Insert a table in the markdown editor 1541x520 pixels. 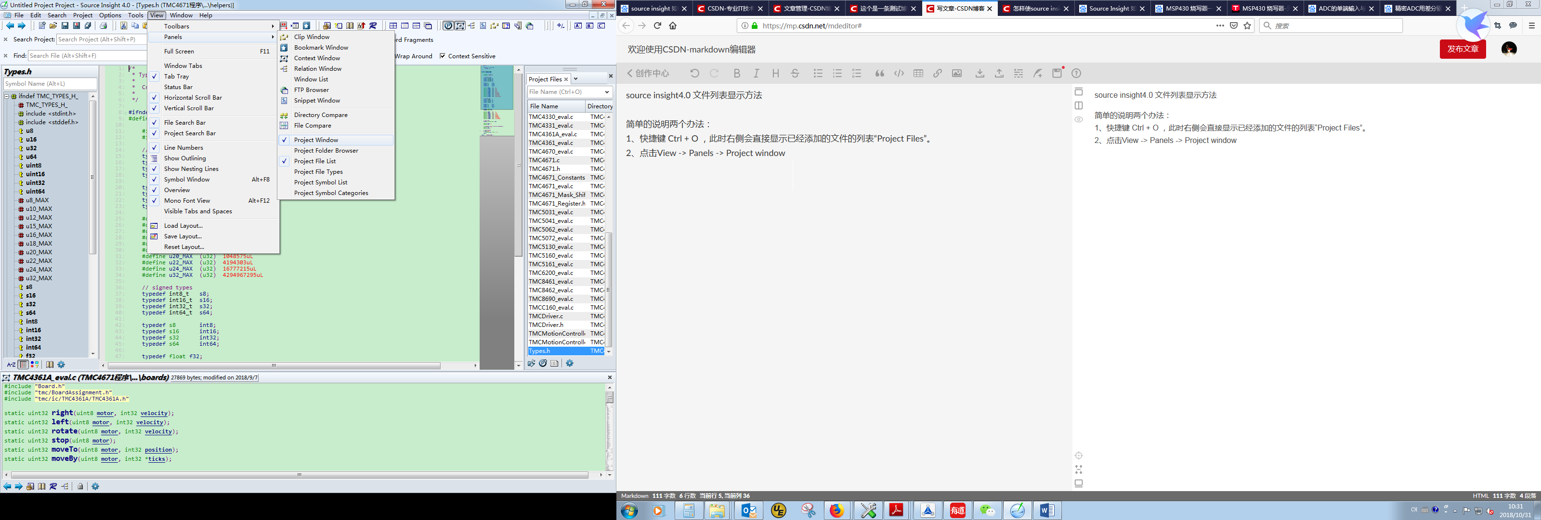(x=918, y=73)
